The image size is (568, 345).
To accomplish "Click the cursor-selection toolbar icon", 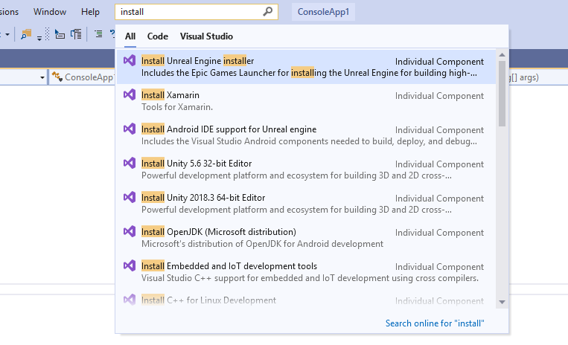I will [x=60, y=34].
